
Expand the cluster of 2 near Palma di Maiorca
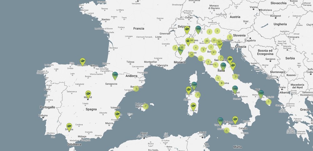click(146, 107)
